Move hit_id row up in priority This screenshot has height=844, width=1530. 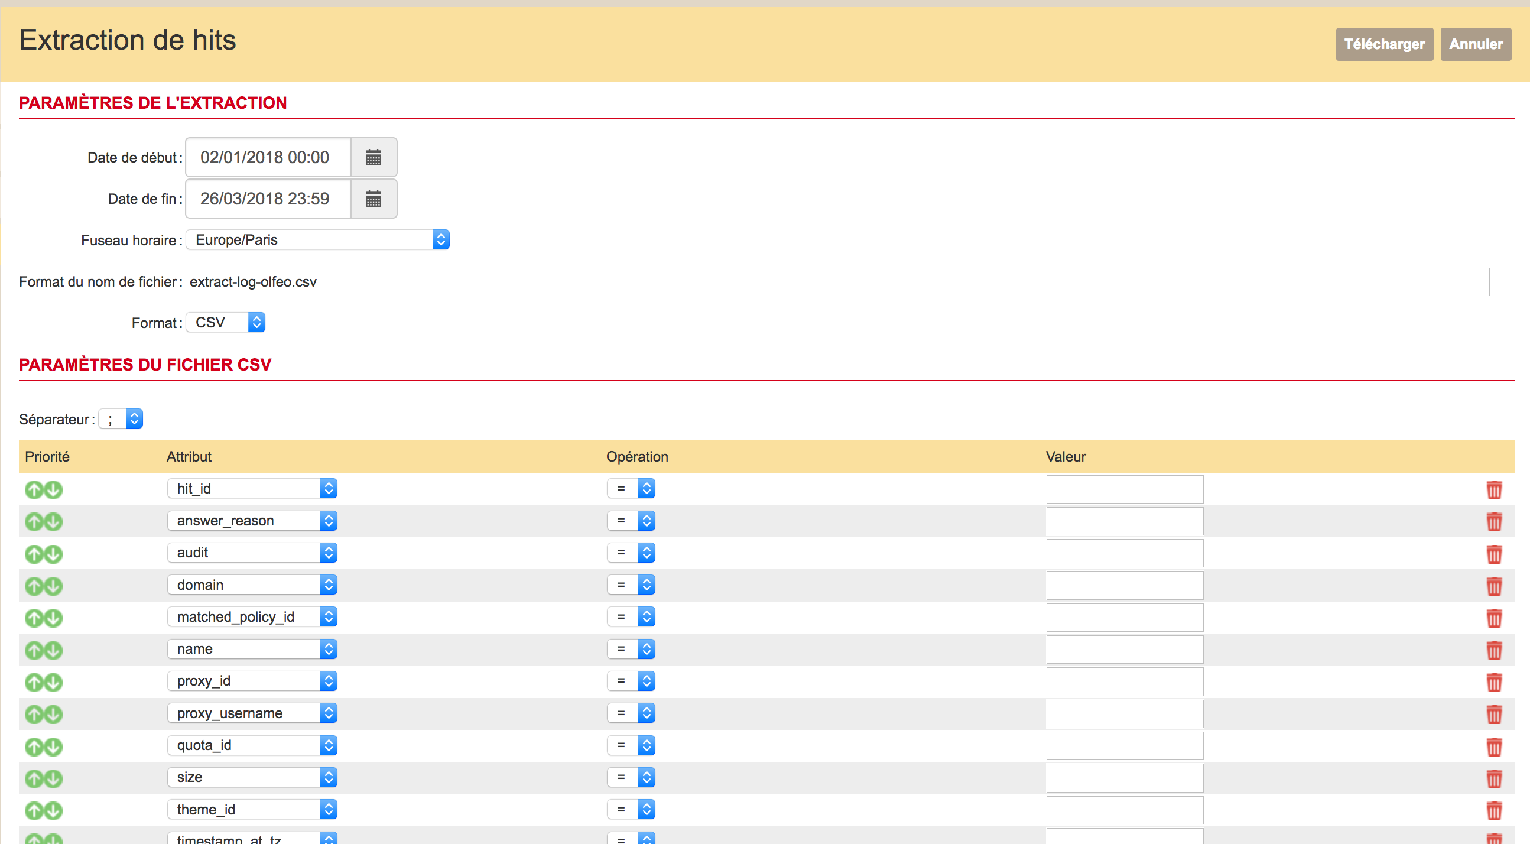[34, 490]
